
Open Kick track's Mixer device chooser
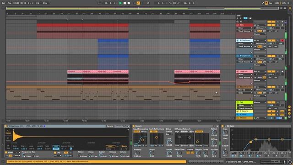click(x=244, y=28)
